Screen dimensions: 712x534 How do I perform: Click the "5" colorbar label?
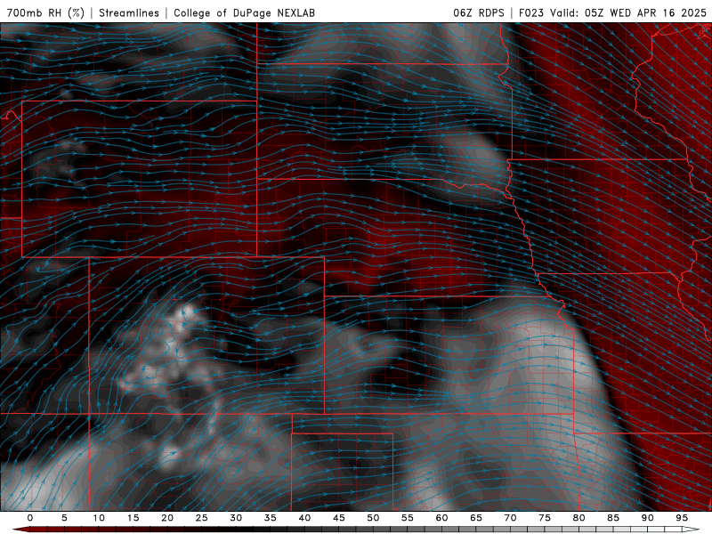point(64,518)
